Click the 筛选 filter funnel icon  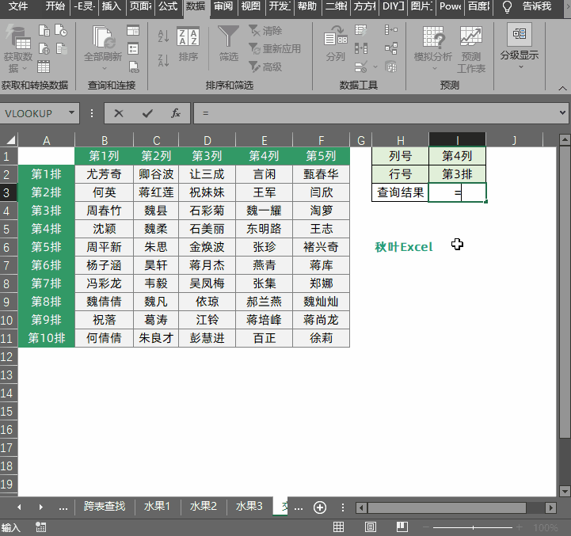(x=228, y=43)
